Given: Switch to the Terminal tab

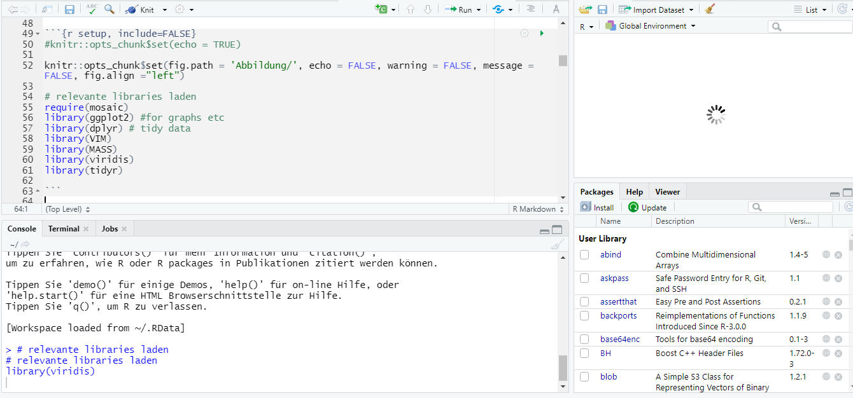Looking at the screenshot, I should coord(64,229).
